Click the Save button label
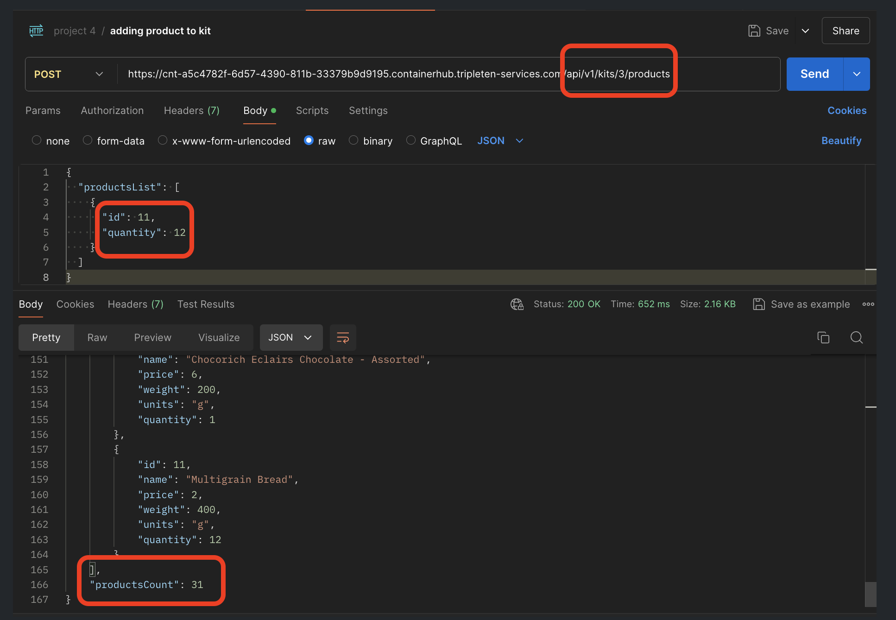 [x=777, y=31]
